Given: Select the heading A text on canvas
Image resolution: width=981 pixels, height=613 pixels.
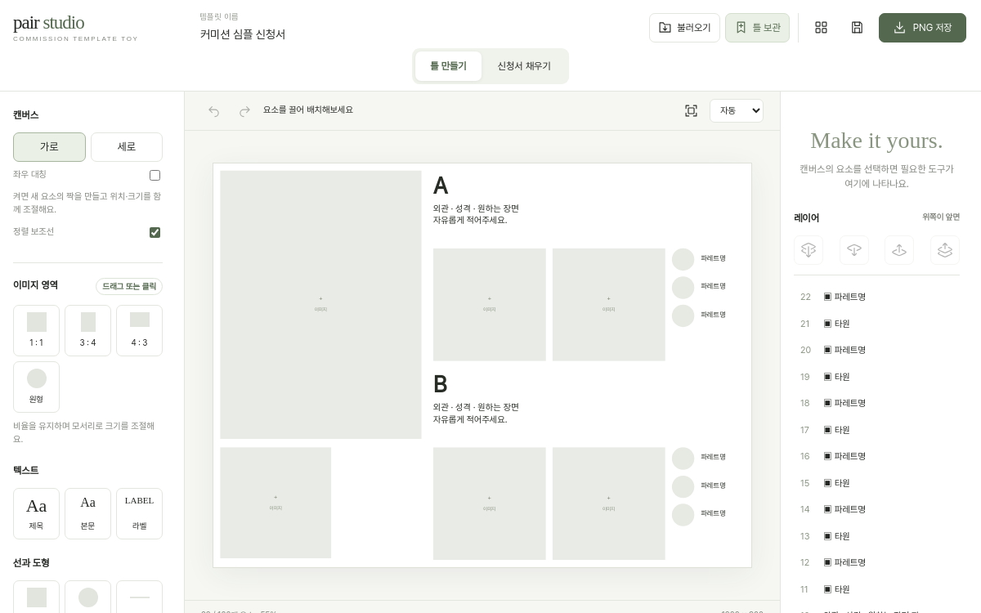Looking at the screenshot, I should (x=441, y=186).
